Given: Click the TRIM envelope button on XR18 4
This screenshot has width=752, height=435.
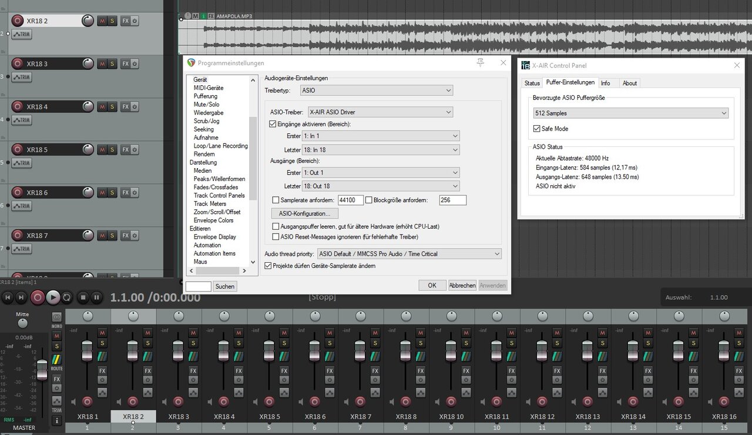Looking at the screenshot, I should pyautogui.click(x=22, y=120).
